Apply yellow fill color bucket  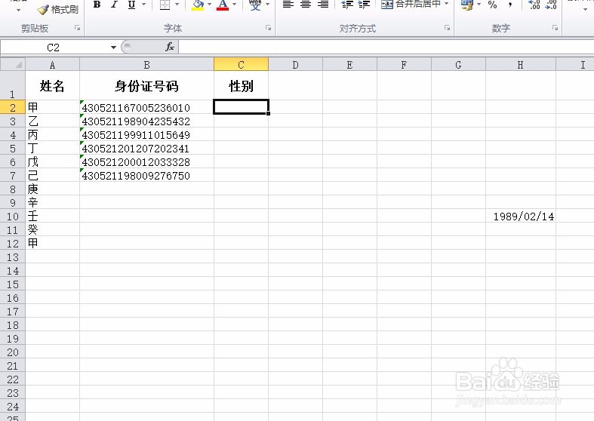click(x=198, y=5)
